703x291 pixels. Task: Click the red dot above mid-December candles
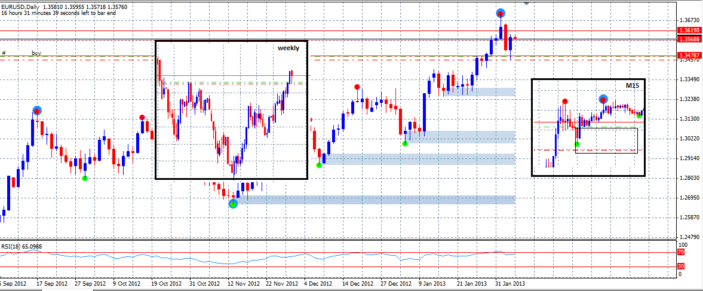(357, 87)
